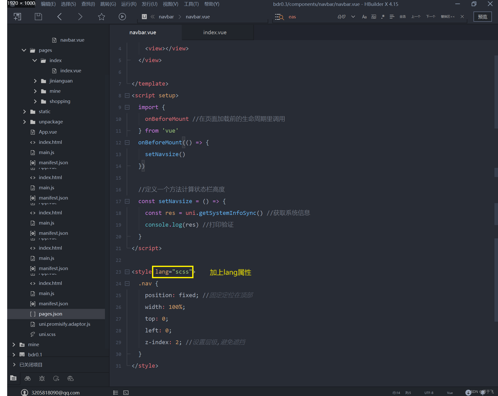498x396 pixels.
Task: Toggle the search-in-selection lines option
Action: 392,17
